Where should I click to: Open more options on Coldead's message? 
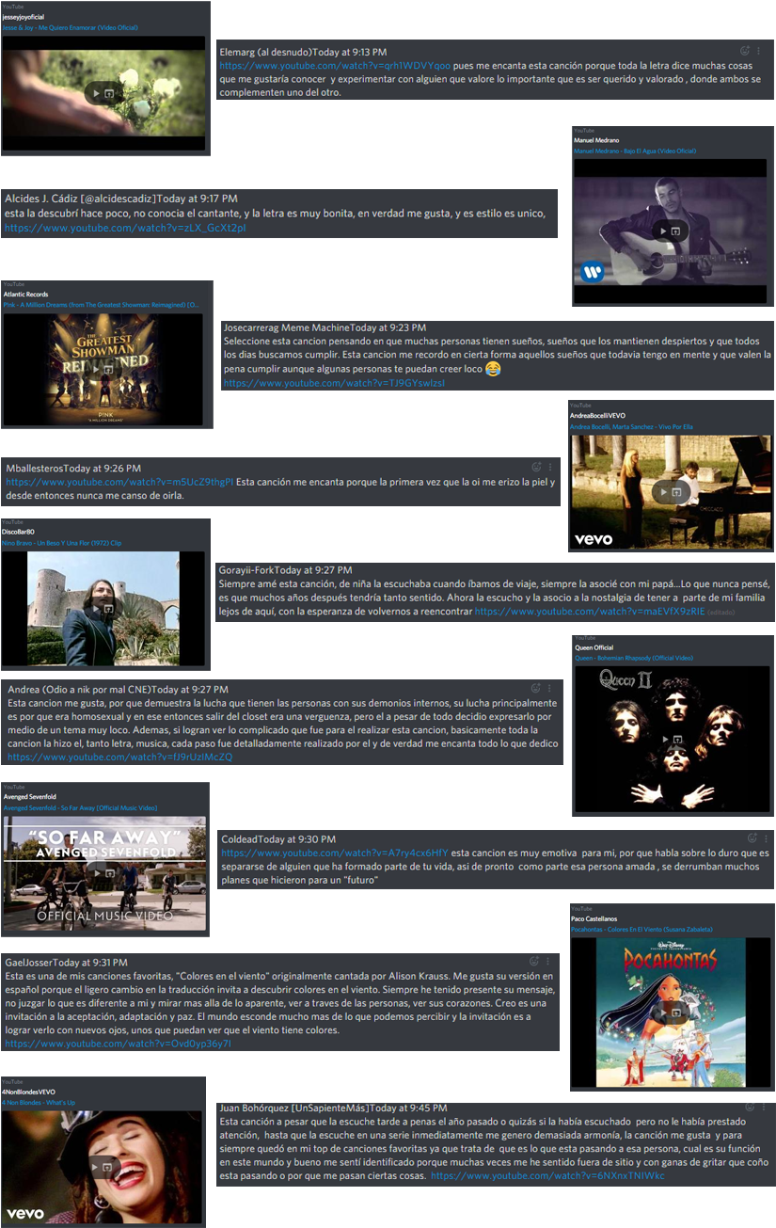tap(765, 837)
